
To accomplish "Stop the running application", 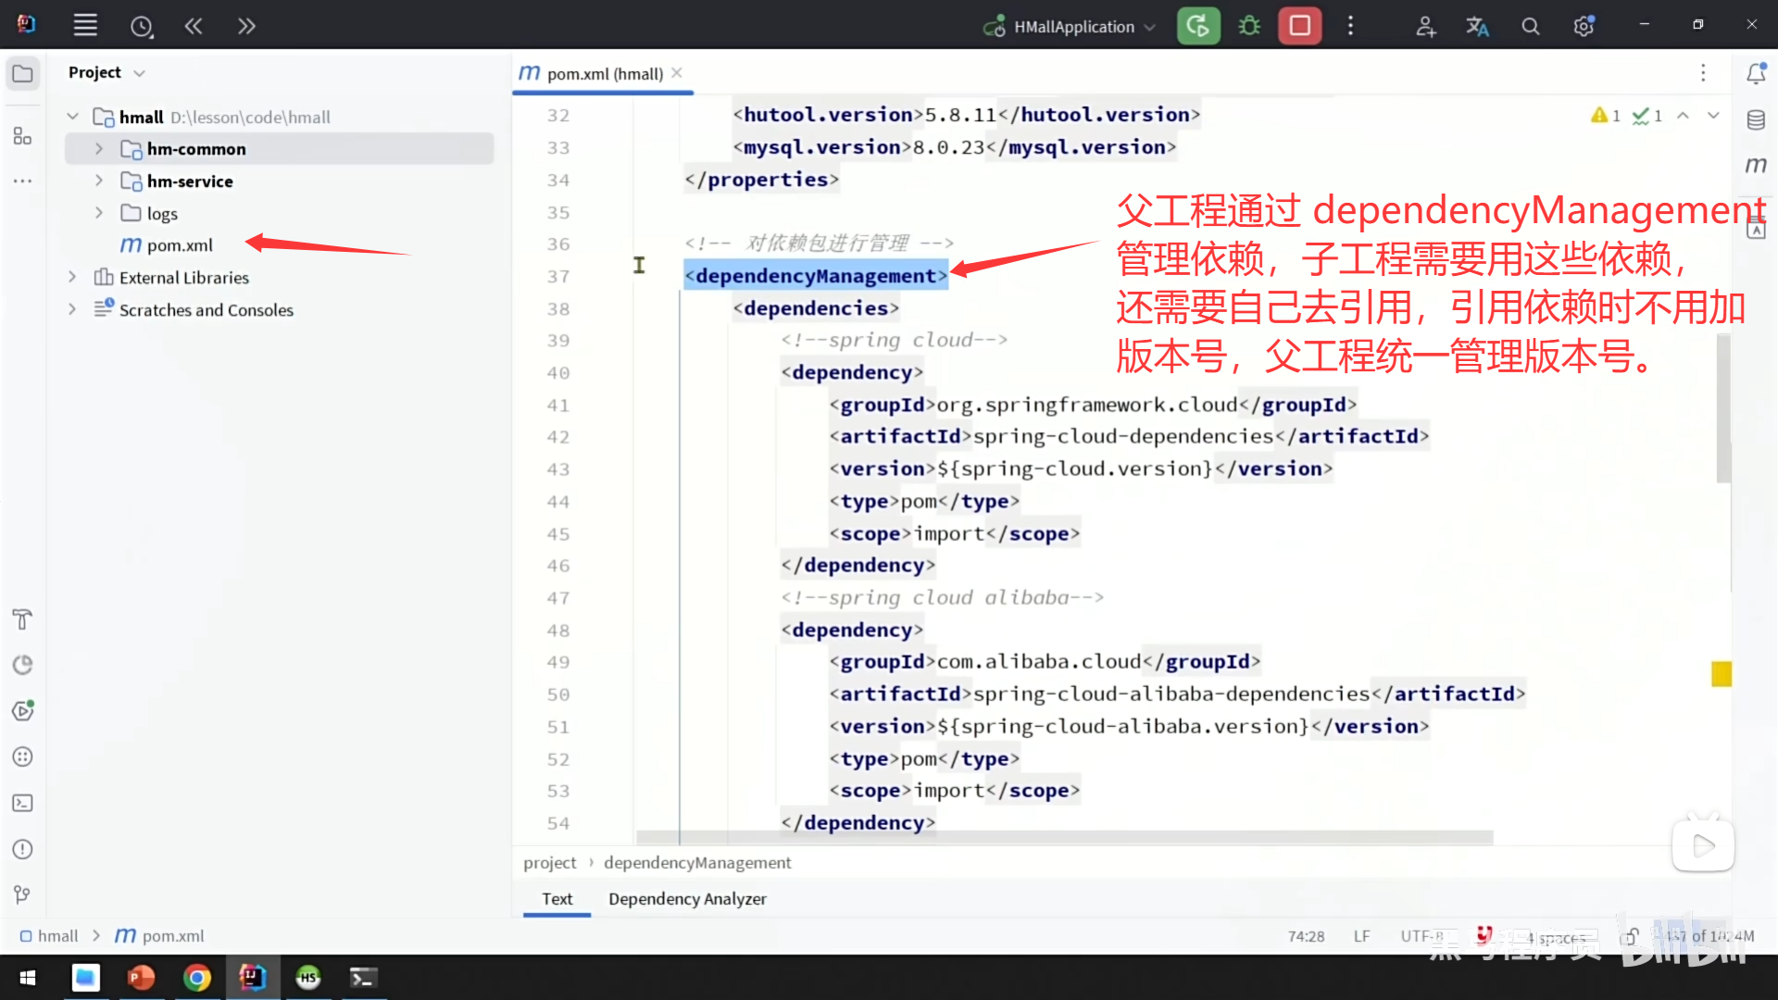I will [1299, 26].
